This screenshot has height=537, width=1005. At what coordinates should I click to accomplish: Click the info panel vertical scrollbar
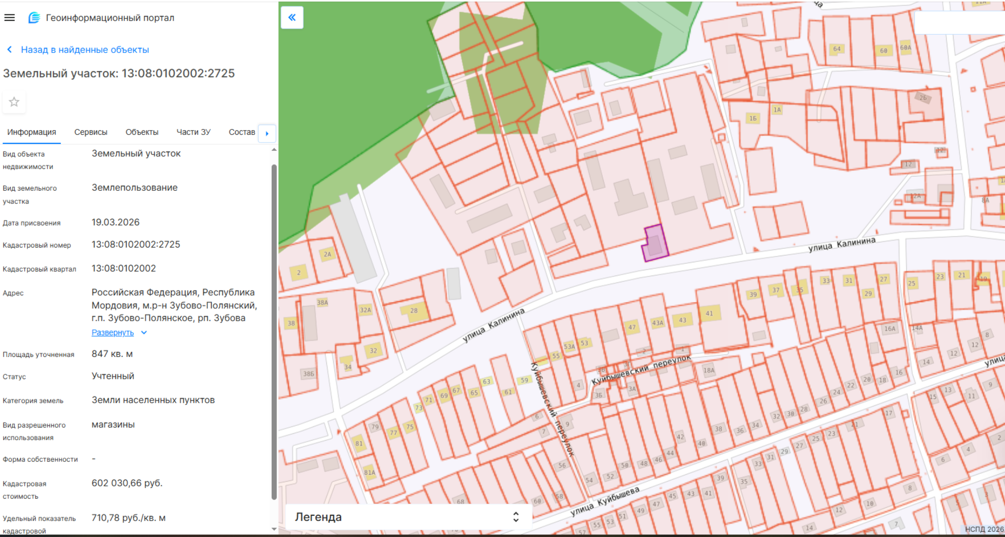click(274, 332)
